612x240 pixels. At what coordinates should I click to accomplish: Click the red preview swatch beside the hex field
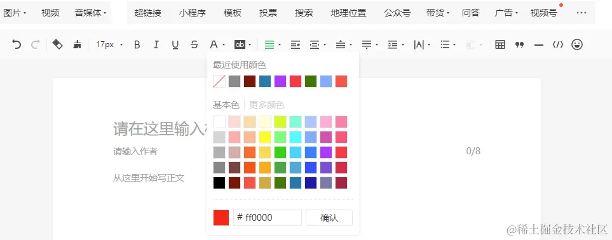pyautogui.click(x=221, y=218)
